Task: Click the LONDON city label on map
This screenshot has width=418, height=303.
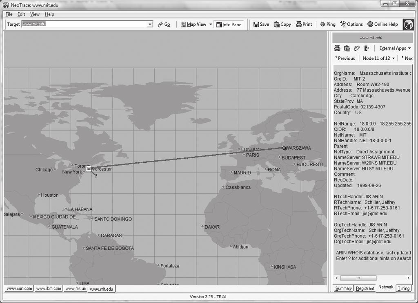Action: 251,150
